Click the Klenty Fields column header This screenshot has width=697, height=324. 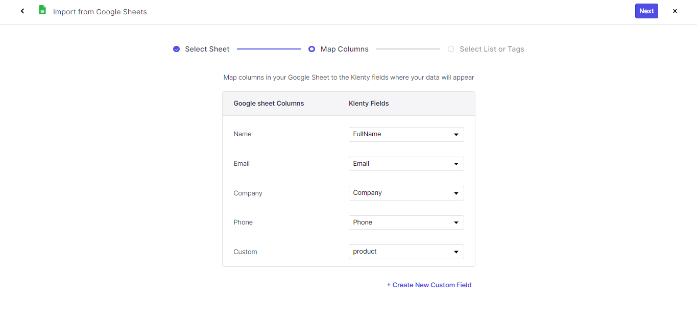click(x=369, y=104)
